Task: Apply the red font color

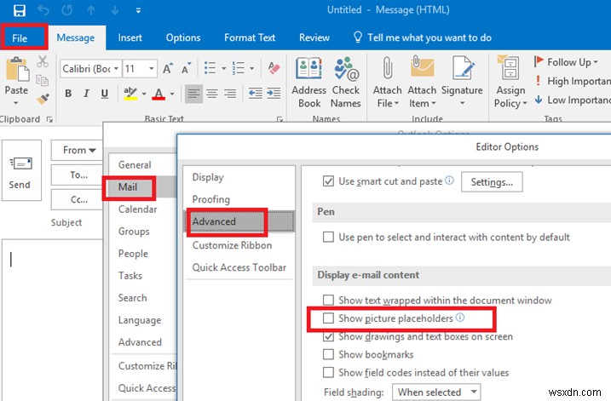Action: 159,94
